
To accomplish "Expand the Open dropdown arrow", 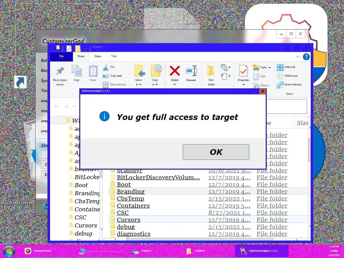I will (x=270, y=68).
